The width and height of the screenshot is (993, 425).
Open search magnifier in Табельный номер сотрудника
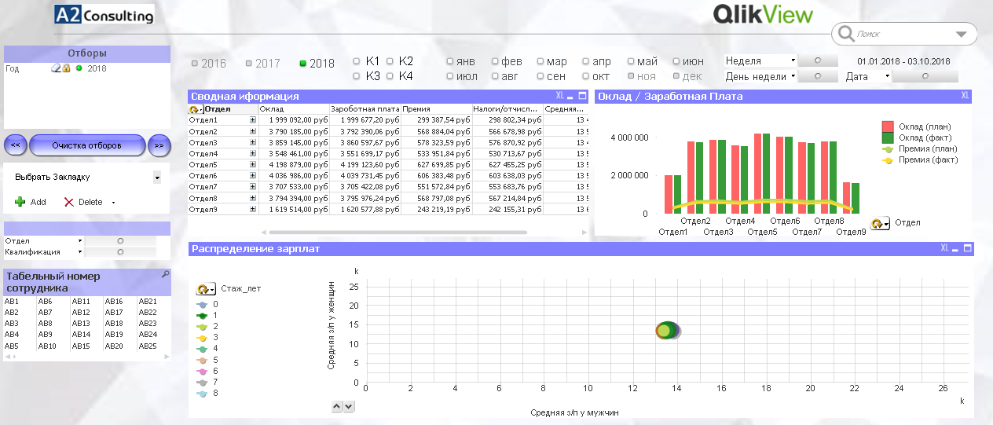pos(165,274)
